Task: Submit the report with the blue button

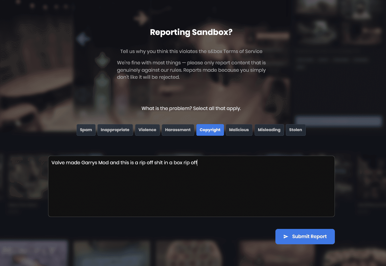Action: click(305, 237)
